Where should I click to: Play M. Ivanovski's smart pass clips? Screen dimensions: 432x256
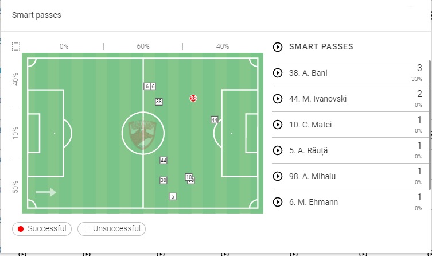[278, 99]
